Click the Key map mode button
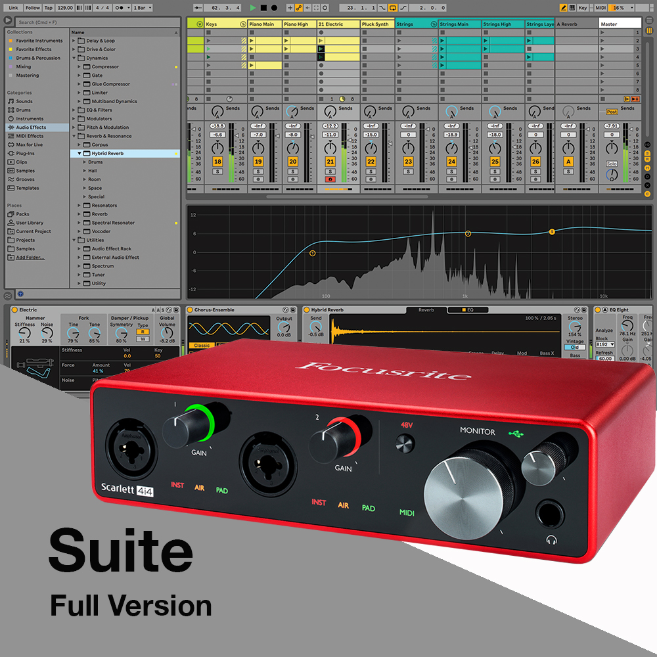 (582, 7)
